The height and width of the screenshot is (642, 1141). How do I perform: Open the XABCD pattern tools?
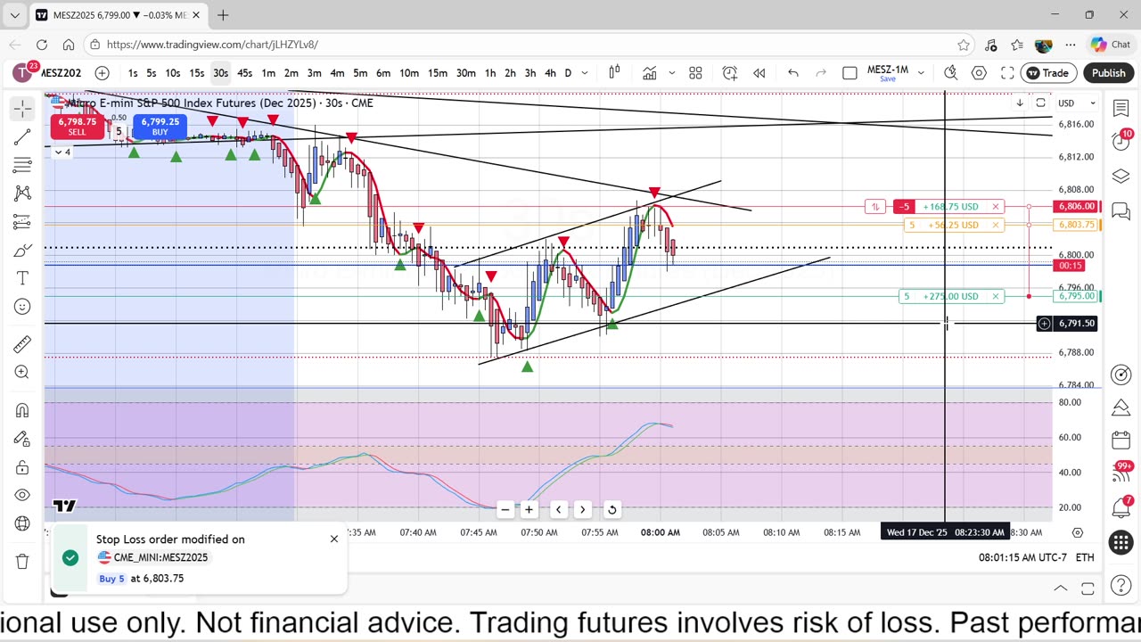(22, 193)
